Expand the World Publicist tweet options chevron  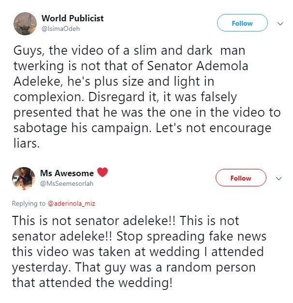280,23
